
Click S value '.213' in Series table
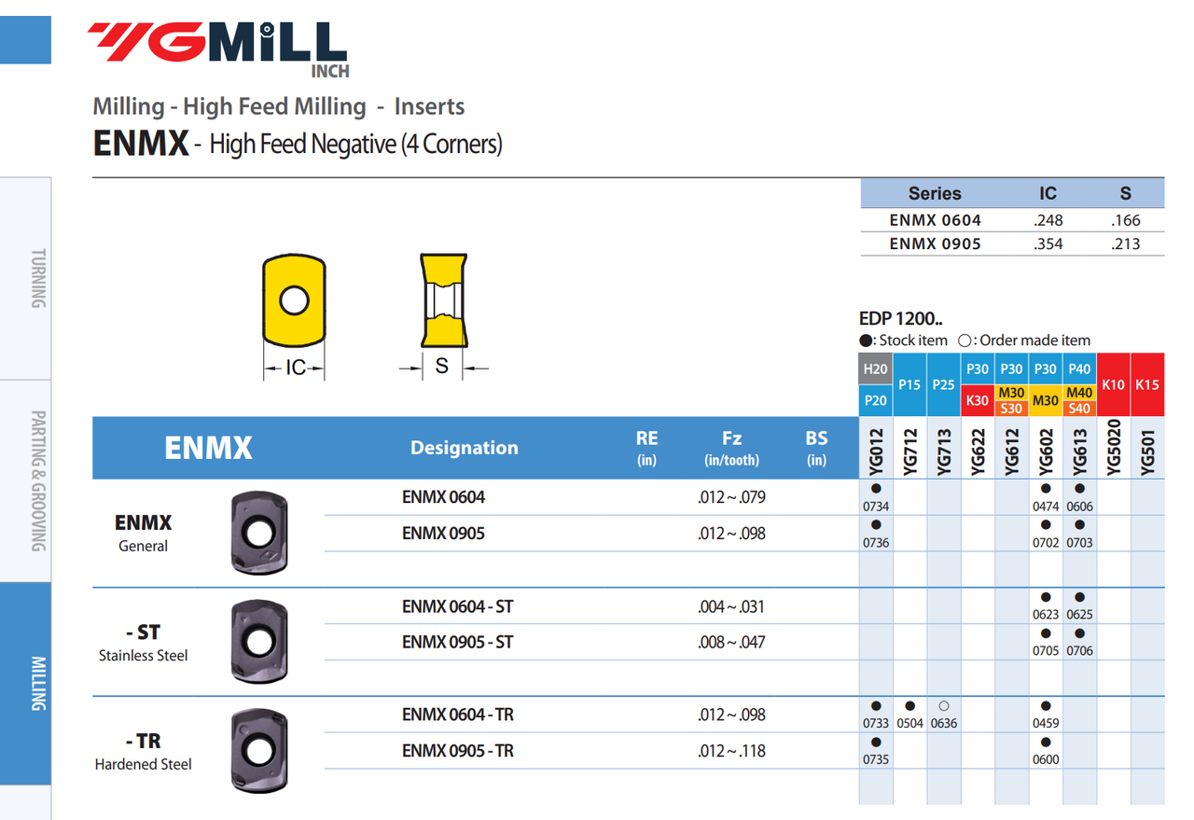pyautogui.click(x=1126, y=243)
